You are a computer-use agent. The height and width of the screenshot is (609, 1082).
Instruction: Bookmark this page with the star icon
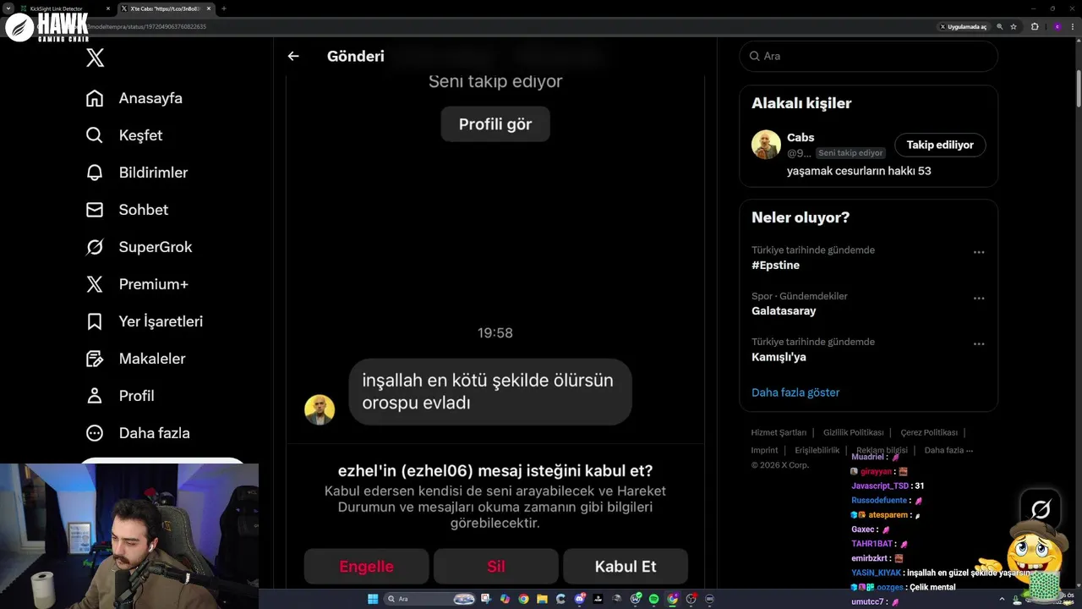tap(1014, 26)
